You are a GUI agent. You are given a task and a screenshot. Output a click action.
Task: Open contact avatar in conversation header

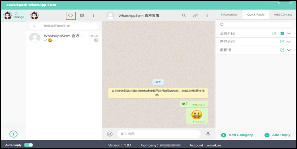(x=110, y=15)
